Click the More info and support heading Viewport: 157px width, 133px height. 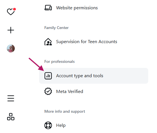[x=65, y=111]
